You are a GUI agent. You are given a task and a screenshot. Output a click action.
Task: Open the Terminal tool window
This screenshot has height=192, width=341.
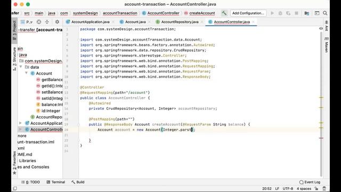(55, 182)
